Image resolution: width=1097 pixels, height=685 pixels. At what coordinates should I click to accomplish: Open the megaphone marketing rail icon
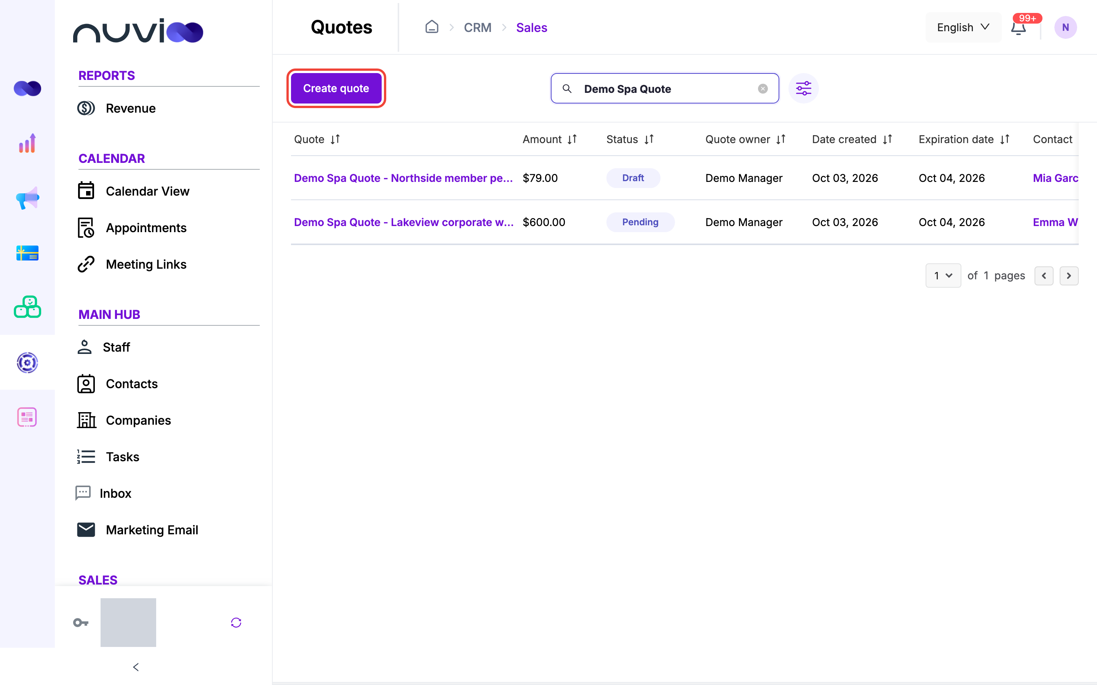27,198
